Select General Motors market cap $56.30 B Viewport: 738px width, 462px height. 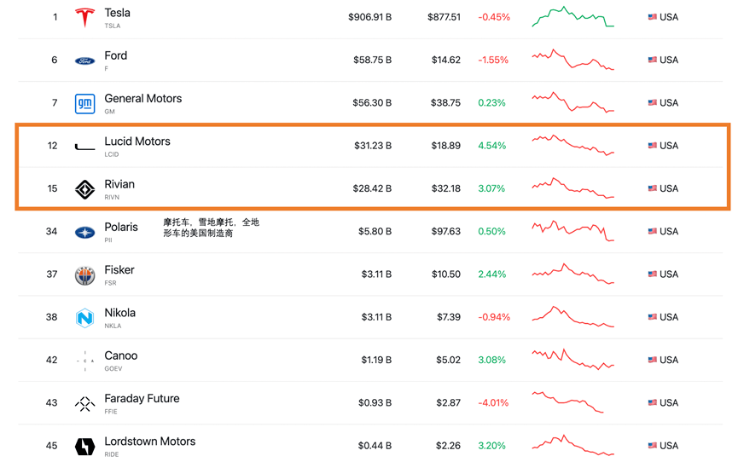point(372,102)
